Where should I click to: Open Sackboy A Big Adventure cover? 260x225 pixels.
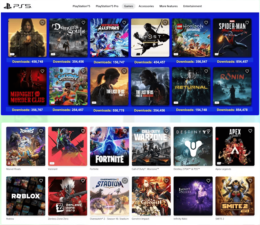coord(68,86)
